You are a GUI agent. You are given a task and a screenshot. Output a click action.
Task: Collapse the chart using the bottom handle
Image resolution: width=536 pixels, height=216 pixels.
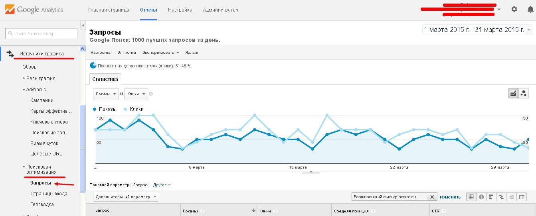point(311,173)
